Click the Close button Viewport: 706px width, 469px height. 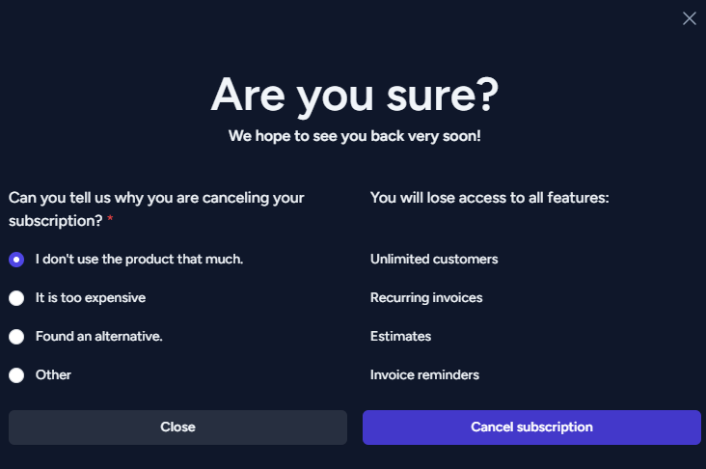click(177, 428)
